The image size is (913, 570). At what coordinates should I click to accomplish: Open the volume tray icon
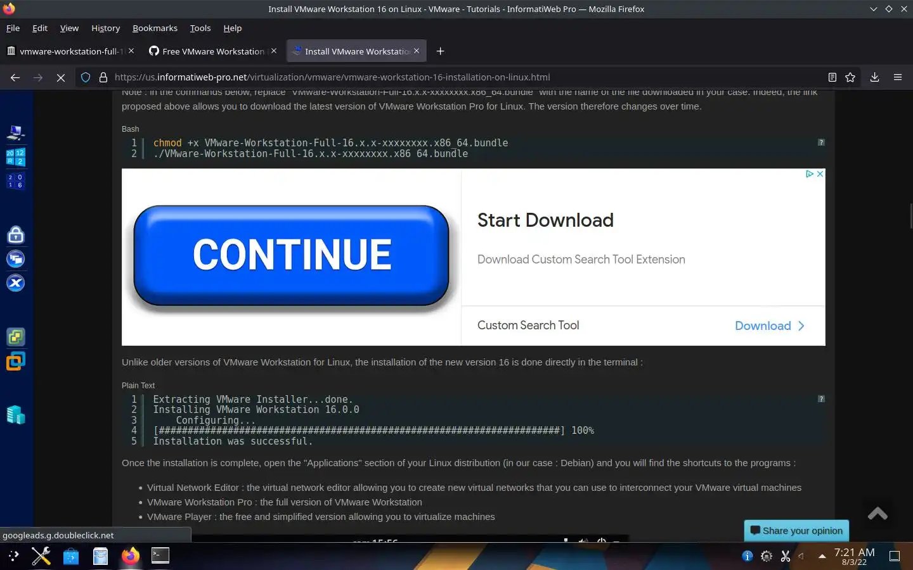802,556
